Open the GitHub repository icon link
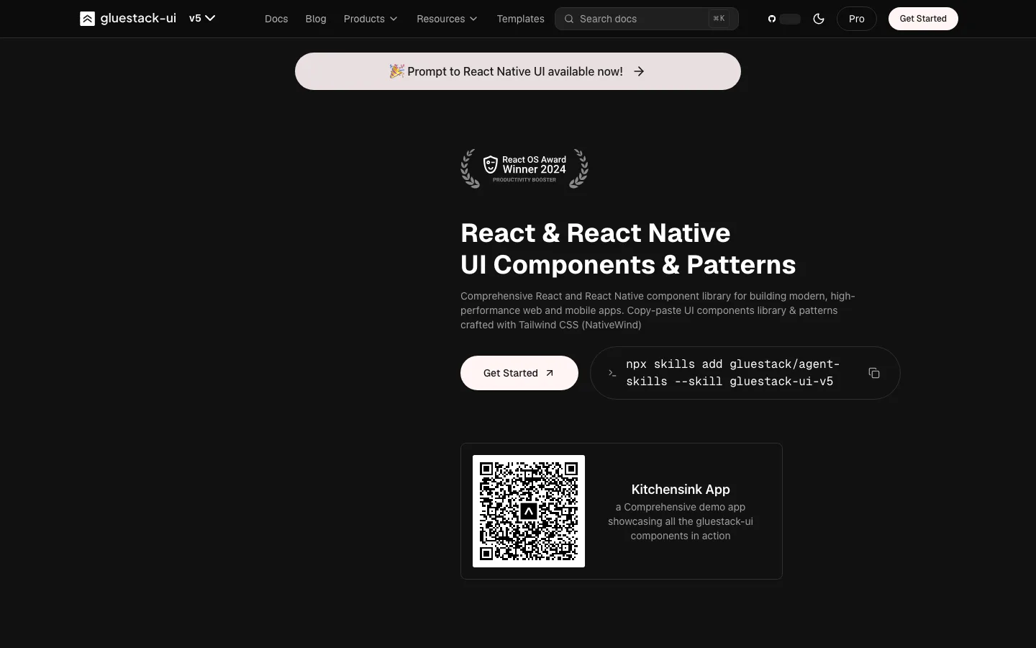Viewport: 1036px width, 648px height. point(772,19)
